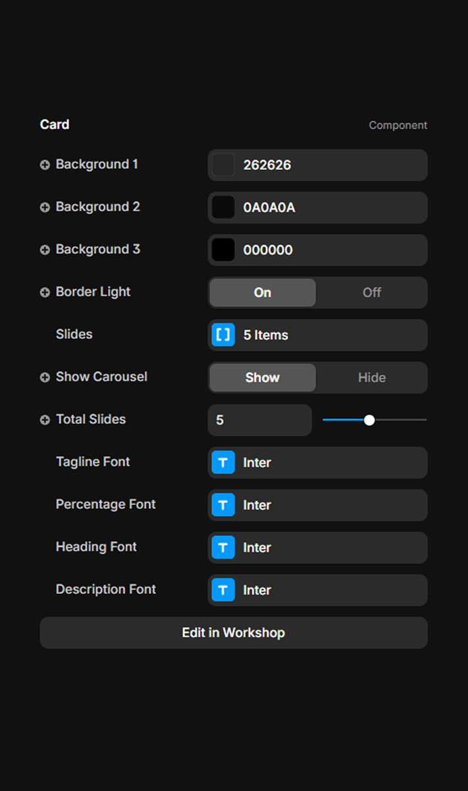Screen dimensions: 468x791
Task: Click the plus icon beside Background 2
Action: point(45,208)
